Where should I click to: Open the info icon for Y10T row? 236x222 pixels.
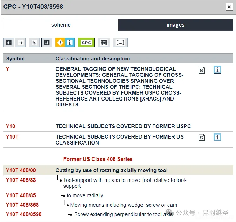218,137
